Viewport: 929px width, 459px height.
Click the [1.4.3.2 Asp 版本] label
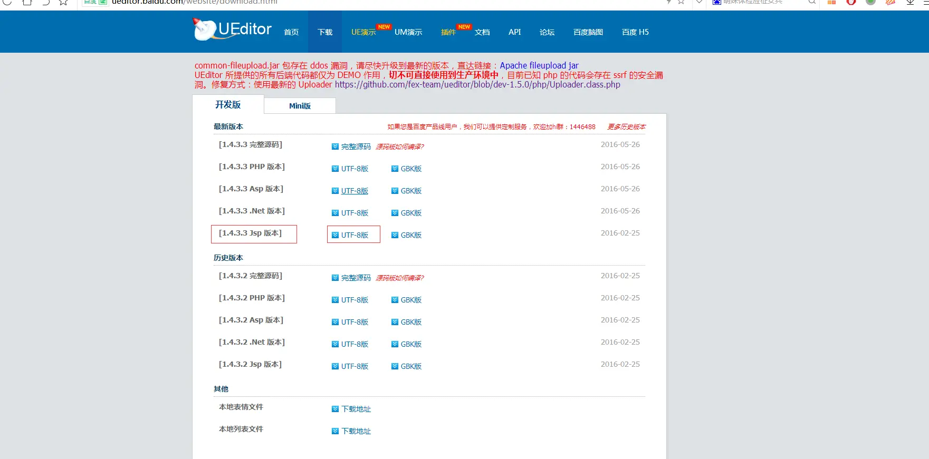[x=251, y=320]
